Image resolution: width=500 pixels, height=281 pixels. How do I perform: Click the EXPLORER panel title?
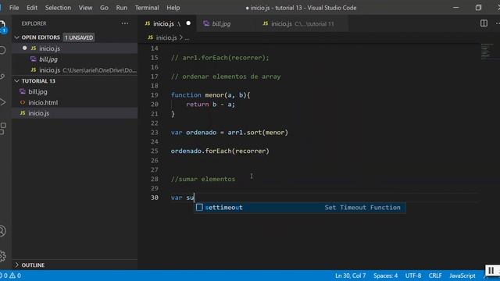[x=34, y=23]
